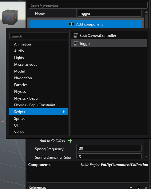The width and height of the screenshot is (151, 189).
Task: Click the Spring Frequency label
Action: [49, 149]
